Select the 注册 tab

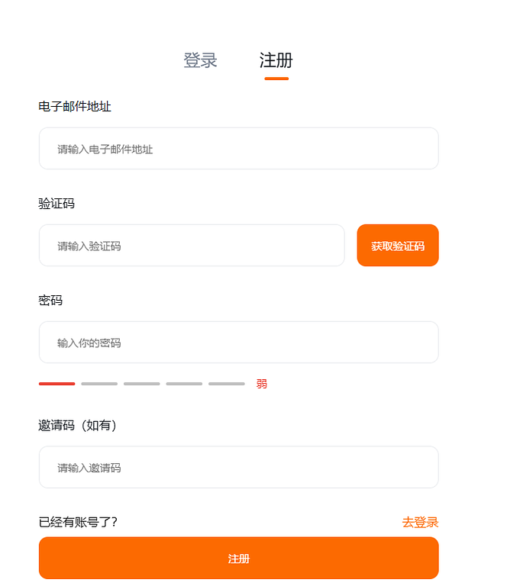coord(276,61)
